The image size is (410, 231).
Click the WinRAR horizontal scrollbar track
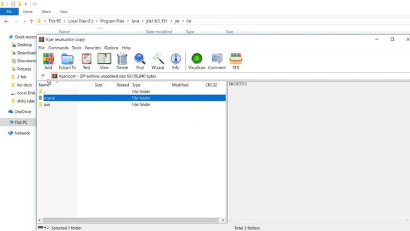pos(131,220)
